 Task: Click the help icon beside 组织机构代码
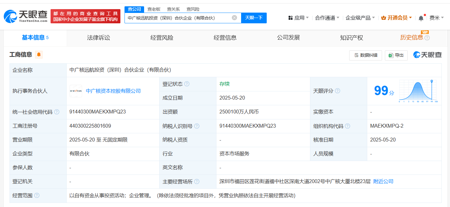(x=347, y=126)
